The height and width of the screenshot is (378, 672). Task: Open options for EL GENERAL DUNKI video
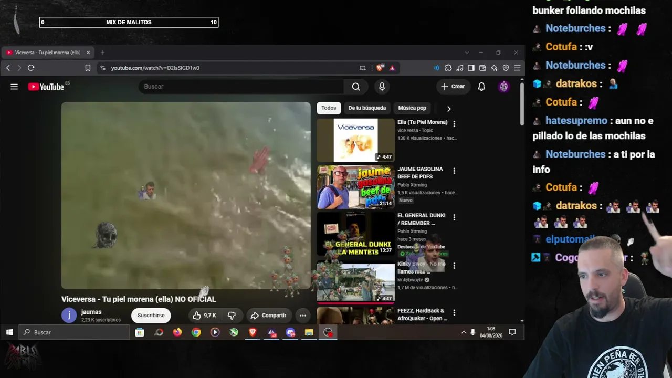[x=454, y=217]
